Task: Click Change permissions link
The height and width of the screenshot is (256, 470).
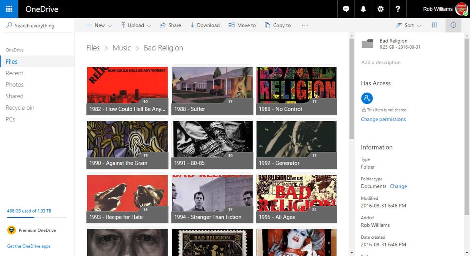Action: click(383, 119)
